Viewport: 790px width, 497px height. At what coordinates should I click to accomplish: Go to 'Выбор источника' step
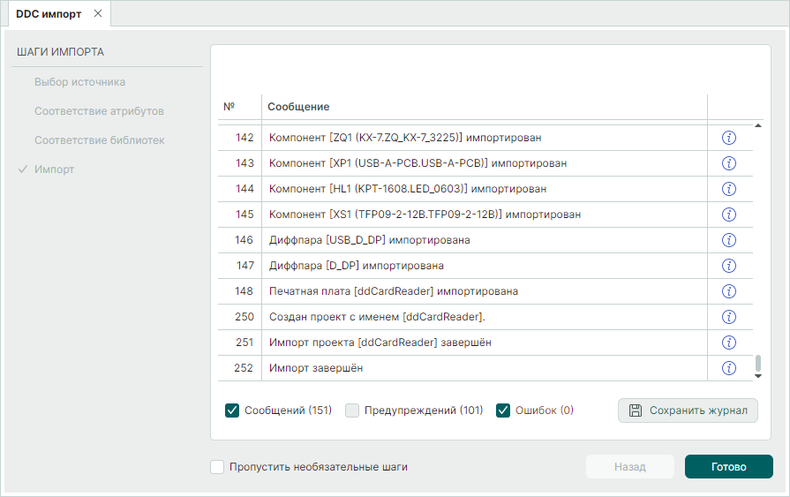pyautogui.click(x=79, y=82)
